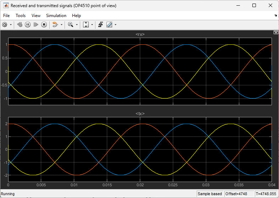Open the Help menu

76,16
